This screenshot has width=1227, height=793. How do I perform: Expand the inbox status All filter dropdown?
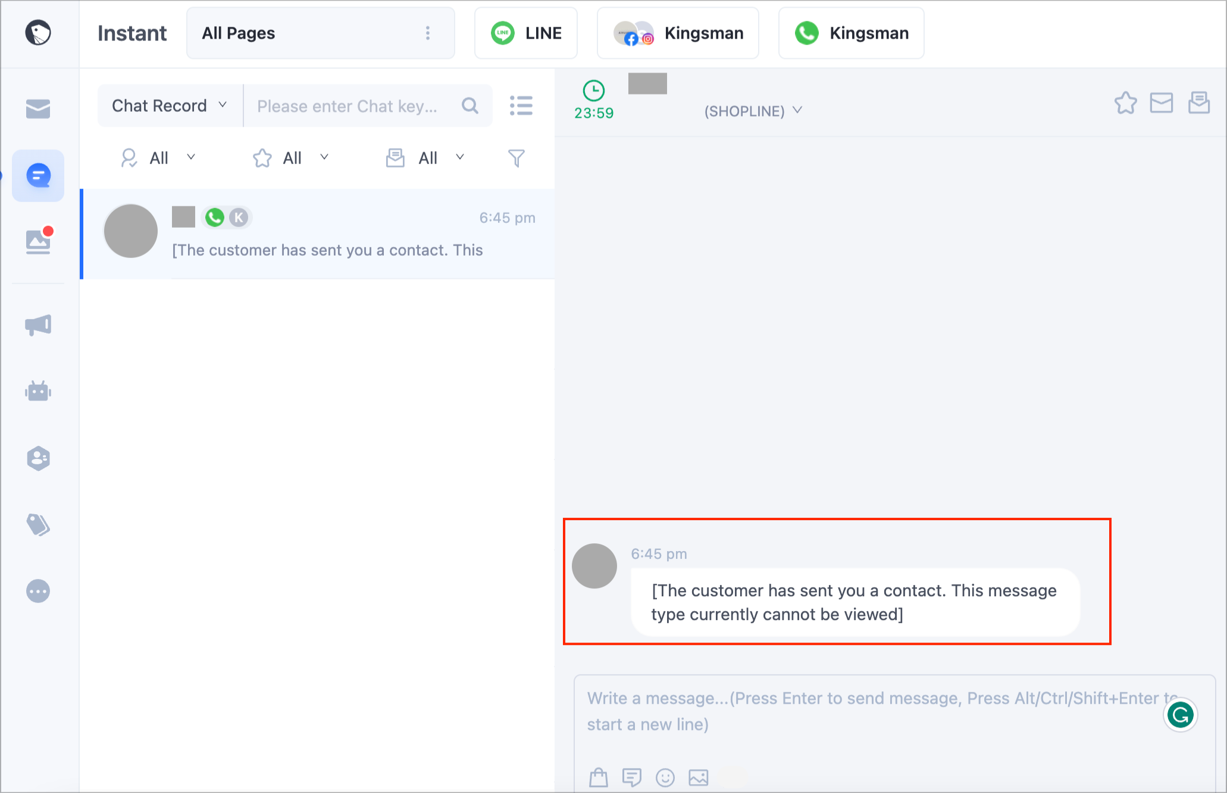(x=425, y=158)
